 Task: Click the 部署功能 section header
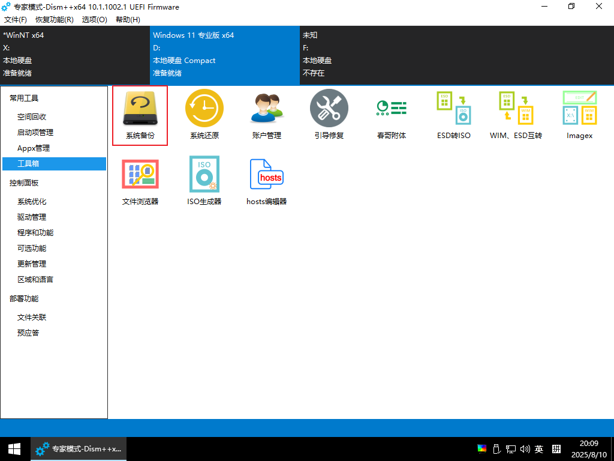tap(24, 299)
